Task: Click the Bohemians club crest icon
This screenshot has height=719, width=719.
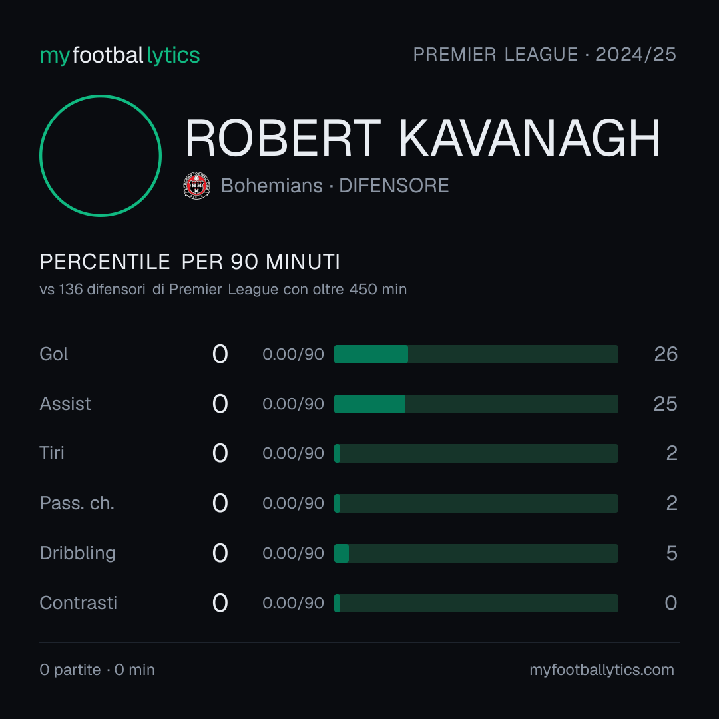Action: pyautogui.click(x=196, y=186)
